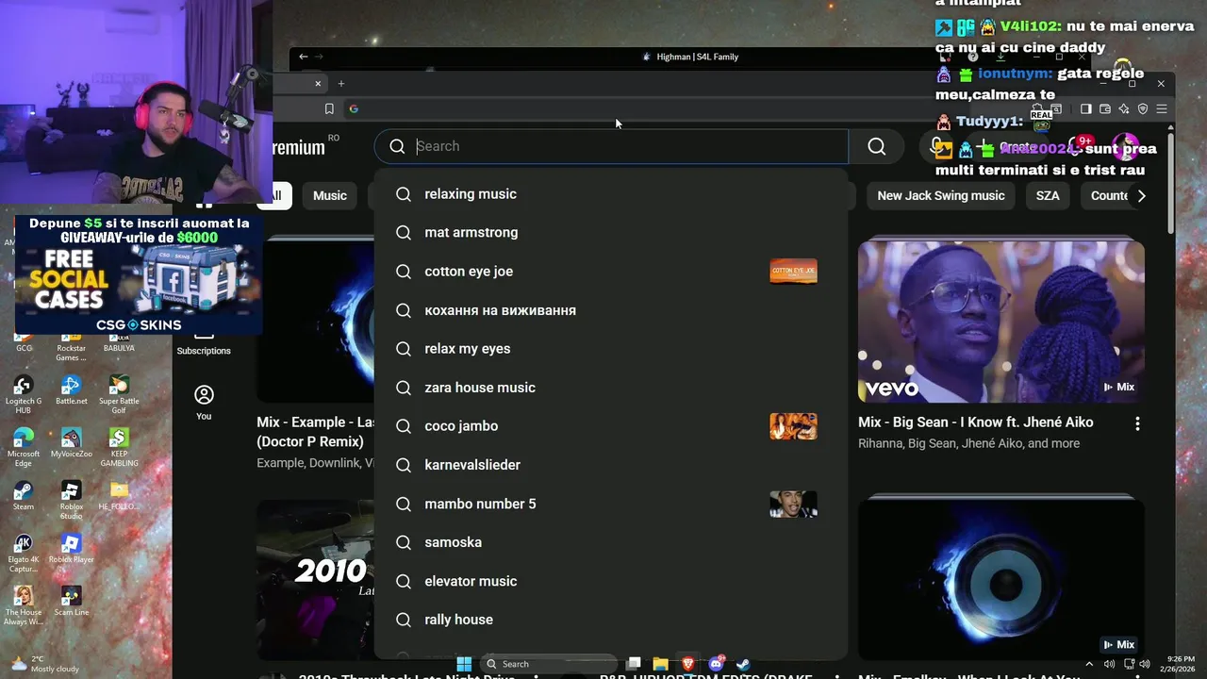Viewport: 1207px width, 679px height.
Task: Select the 'karnevalslieder' suggestion
Action: (611, 464)
